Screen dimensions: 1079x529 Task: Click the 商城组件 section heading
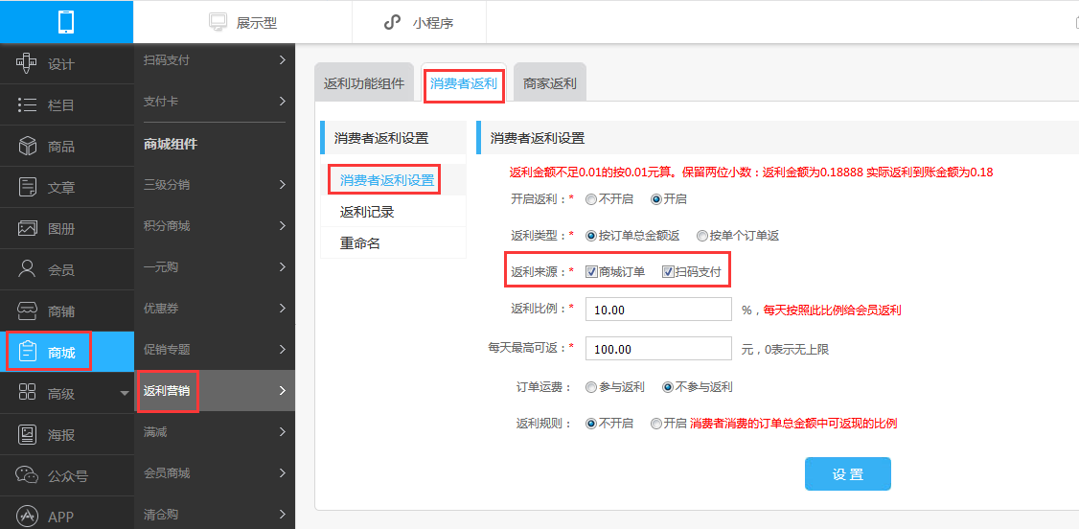[170, 144]
